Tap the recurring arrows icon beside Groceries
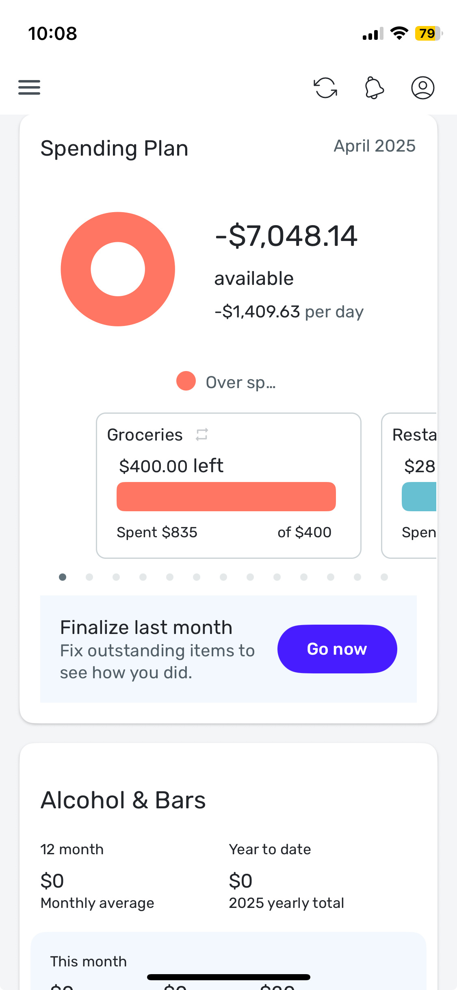This screenshot has width=457, height=990. (x=202, y=434)
